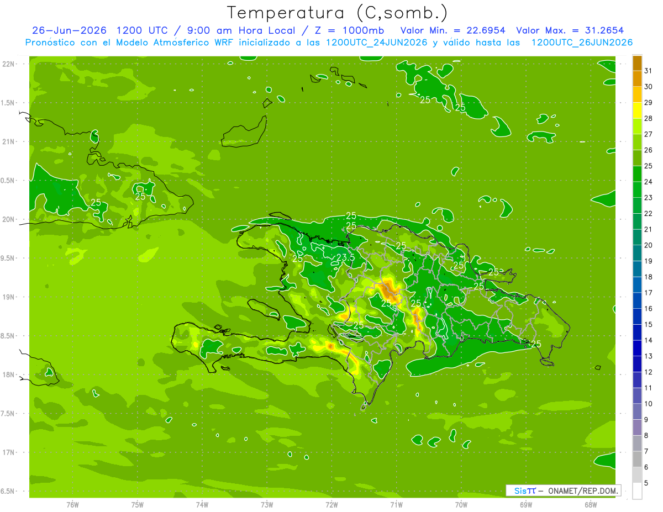This screenshot has height=512, width=663.
Task: Pick the orange swatch between legend 30 and 31
Action: pyautogui.click(x=637, y=78)
